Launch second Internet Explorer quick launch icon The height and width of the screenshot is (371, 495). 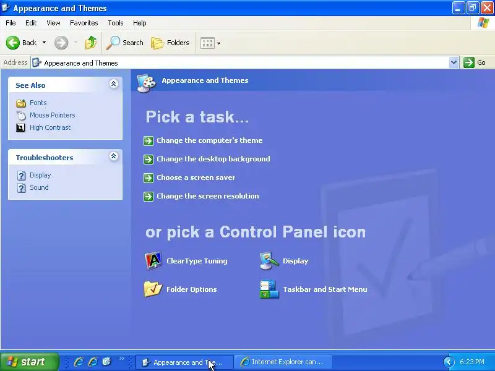point(93,362)
